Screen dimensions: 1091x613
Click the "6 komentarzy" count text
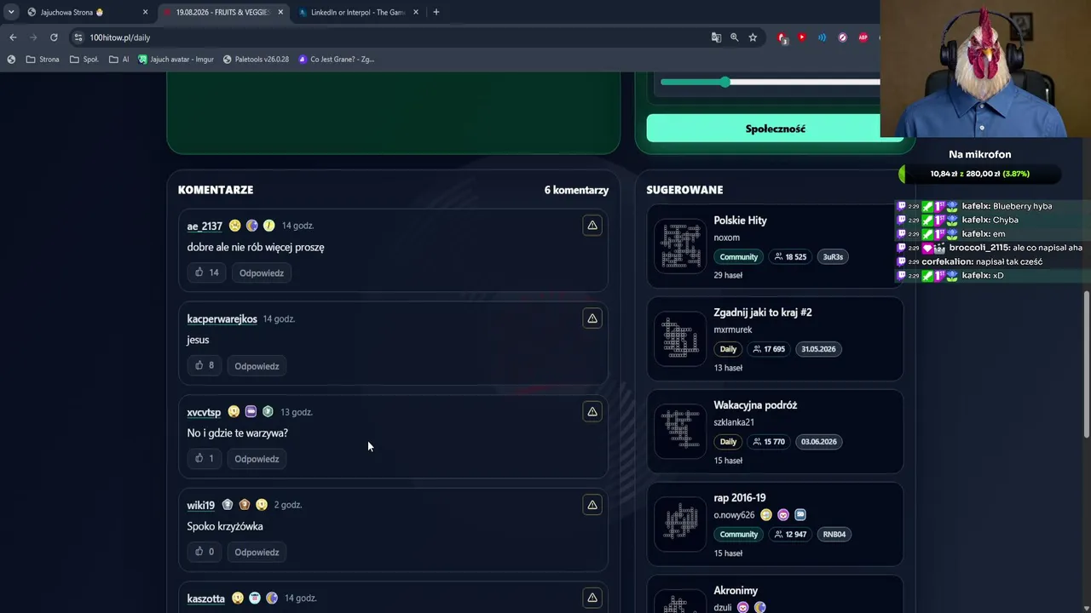(576, 190)
